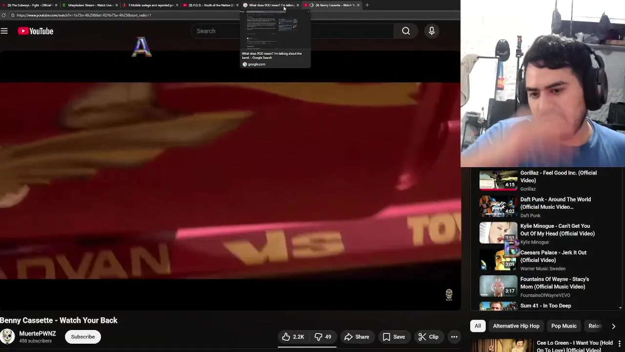Close The Subways - Fight tab
Screen dimensions: 625x352
point(56,5)
